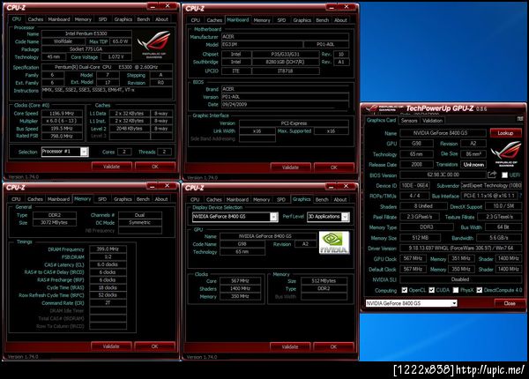The image size is (529, 379).
Task: Minimize the Mainboard CPU-Z window
Action: (x=332, y=7)
